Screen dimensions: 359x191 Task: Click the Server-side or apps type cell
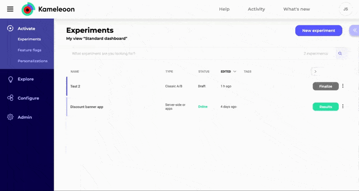175,107
